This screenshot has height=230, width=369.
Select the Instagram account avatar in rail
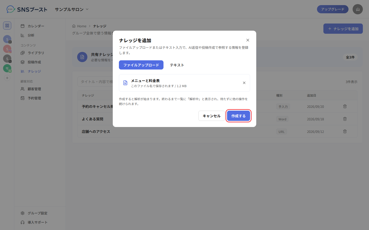point(7,49)
